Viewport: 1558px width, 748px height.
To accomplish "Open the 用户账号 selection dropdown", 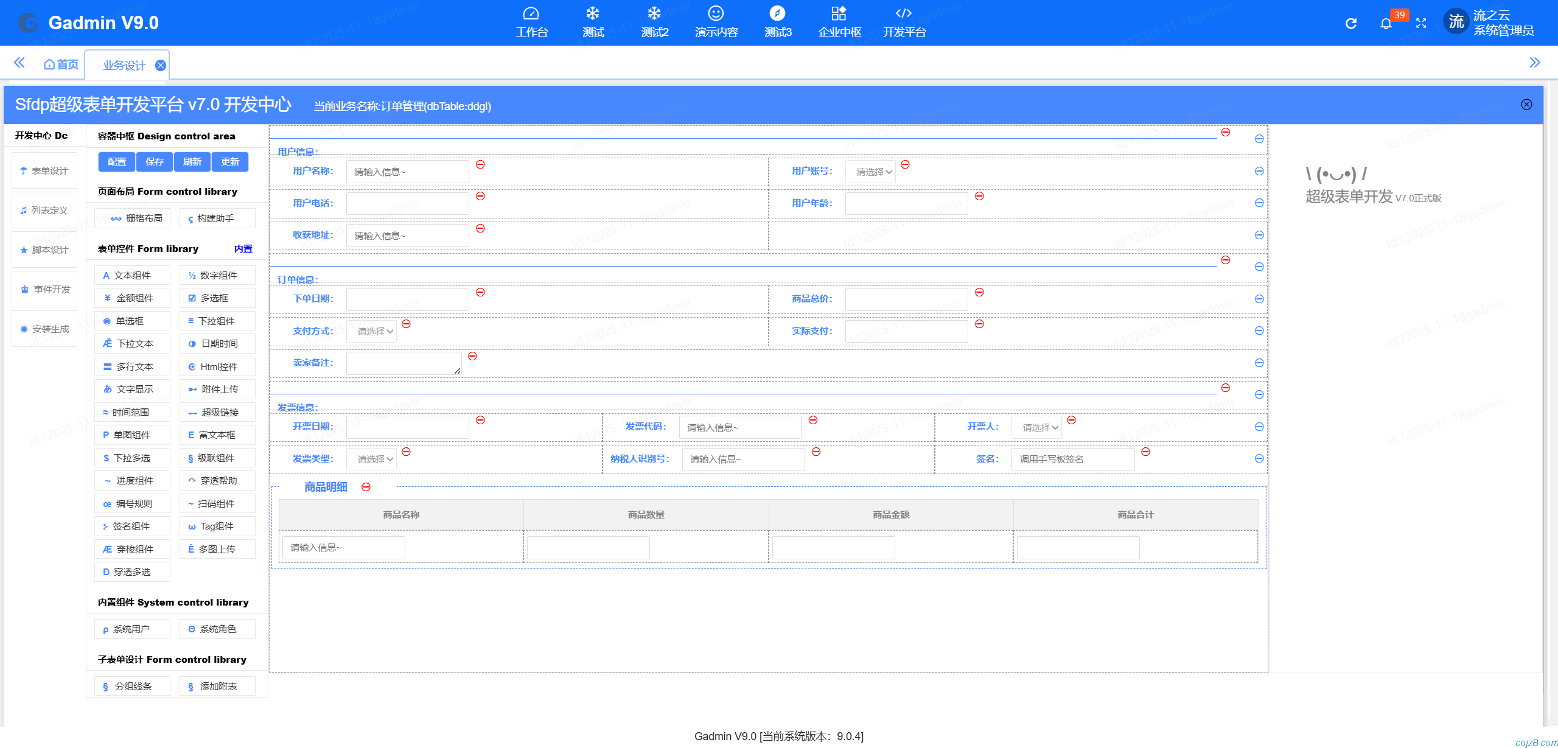I will (871, 171).
